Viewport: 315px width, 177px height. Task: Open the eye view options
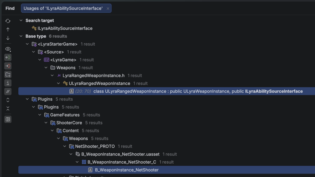pos(8,49)
